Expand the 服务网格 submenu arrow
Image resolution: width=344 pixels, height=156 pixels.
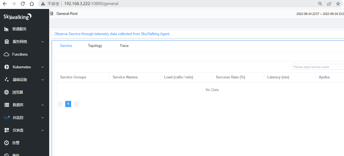[43, 42]
